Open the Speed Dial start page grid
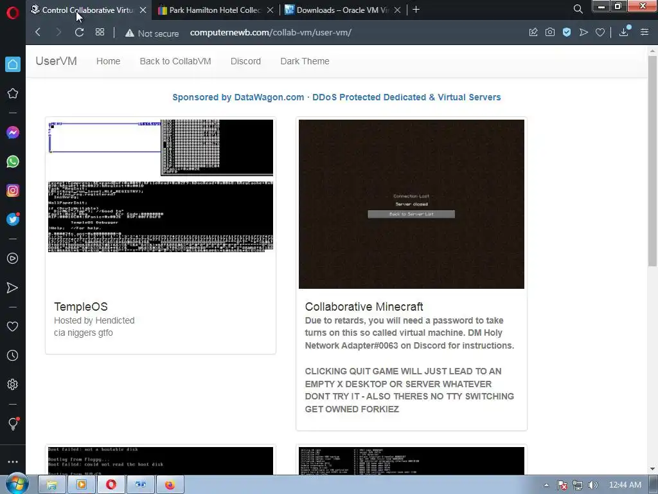Viewport: 658px width, 494px height. tap(100, 32)
